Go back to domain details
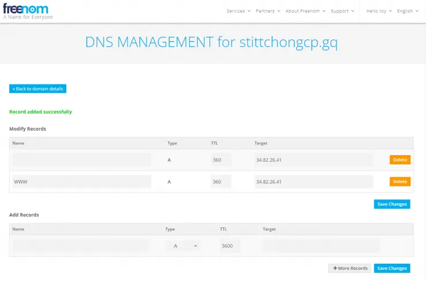The width and height of the screenshot is (426, 281). point(38,88)
